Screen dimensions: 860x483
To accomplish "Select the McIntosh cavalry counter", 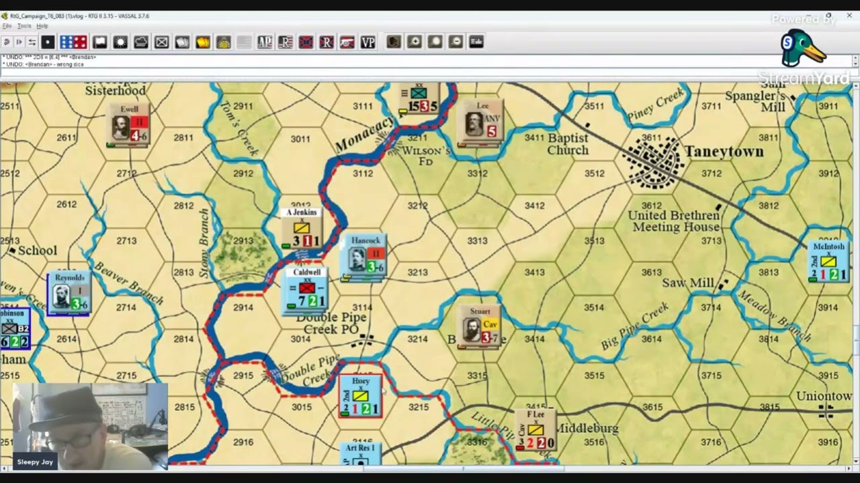I will pyautogui.click(x=828, y=262).
